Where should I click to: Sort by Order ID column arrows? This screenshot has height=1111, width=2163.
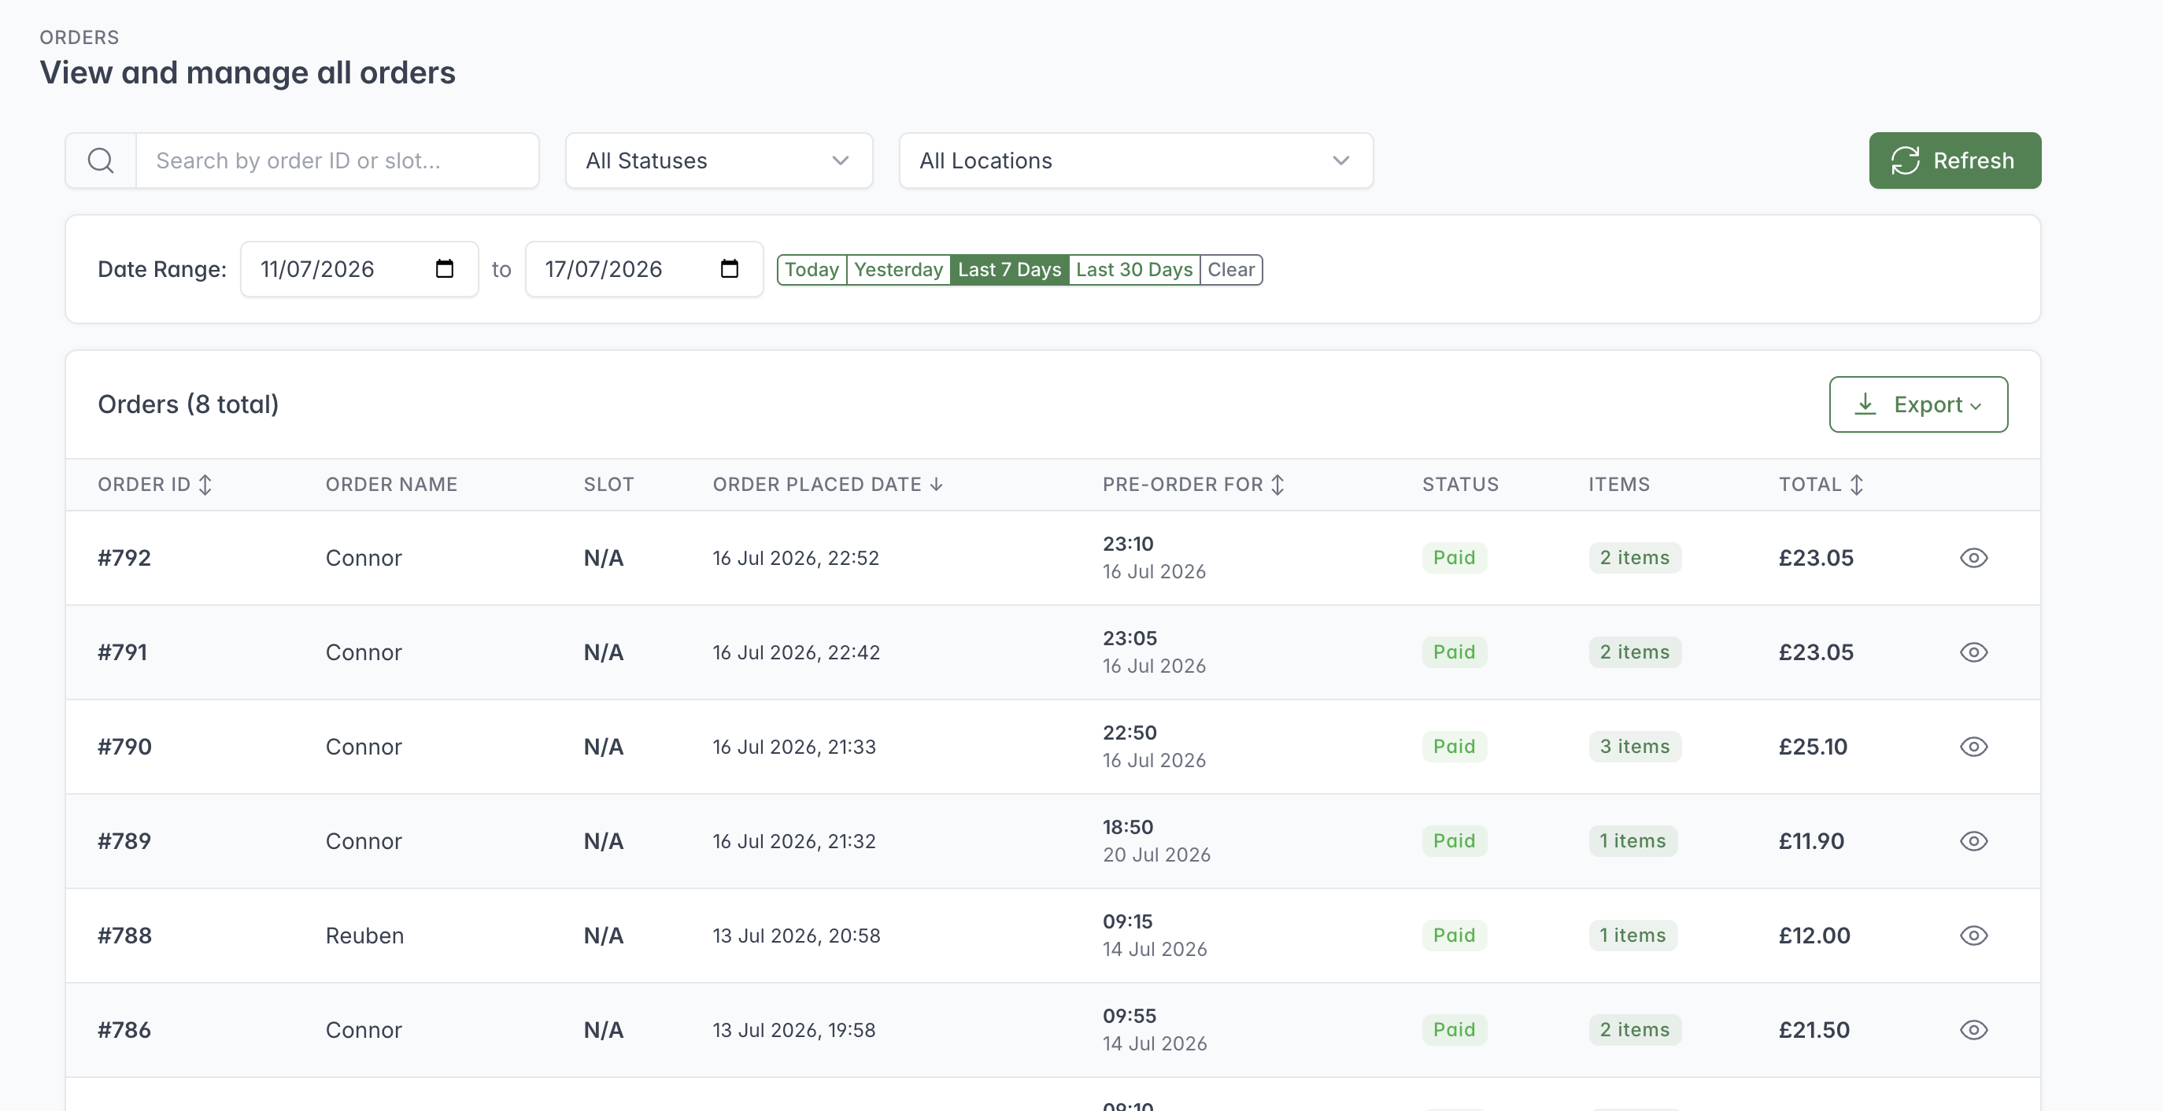205,484
